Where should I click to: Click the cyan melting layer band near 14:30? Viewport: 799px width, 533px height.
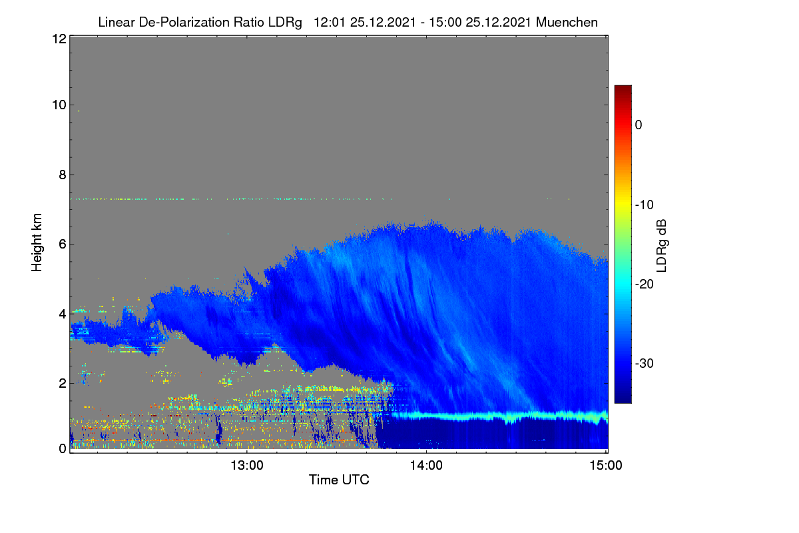[x=516, y=417]
